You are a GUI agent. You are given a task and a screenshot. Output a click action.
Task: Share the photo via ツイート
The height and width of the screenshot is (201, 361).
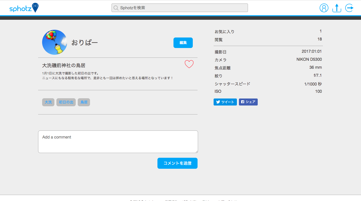point(225,102)
